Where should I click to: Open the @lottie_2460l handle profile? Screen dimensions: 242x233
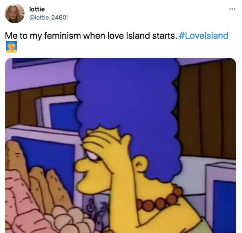coord(49,18)
